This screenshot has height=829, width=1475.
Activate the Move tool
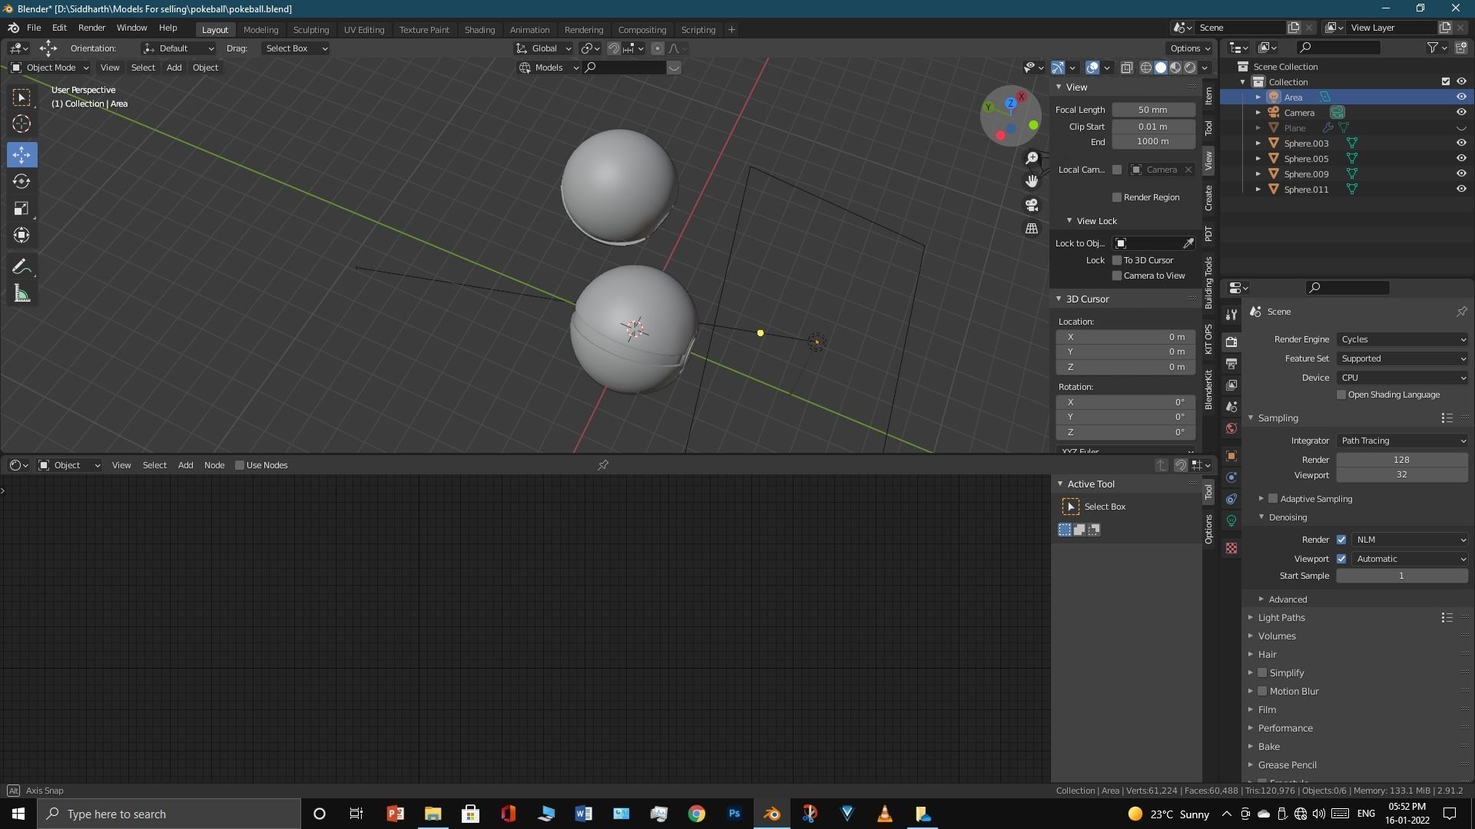[x=22, y=155]
